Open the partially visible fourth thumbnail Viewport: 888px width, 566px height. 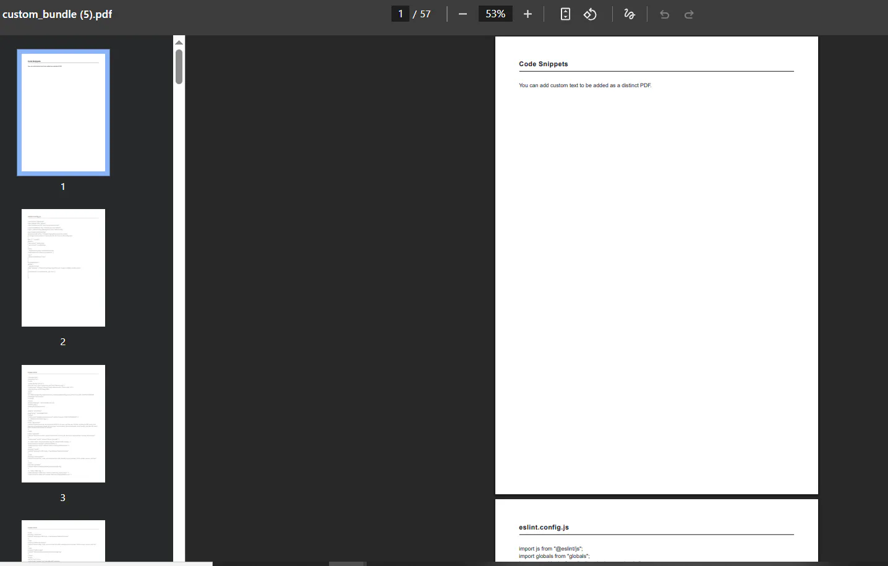(63, 541)
